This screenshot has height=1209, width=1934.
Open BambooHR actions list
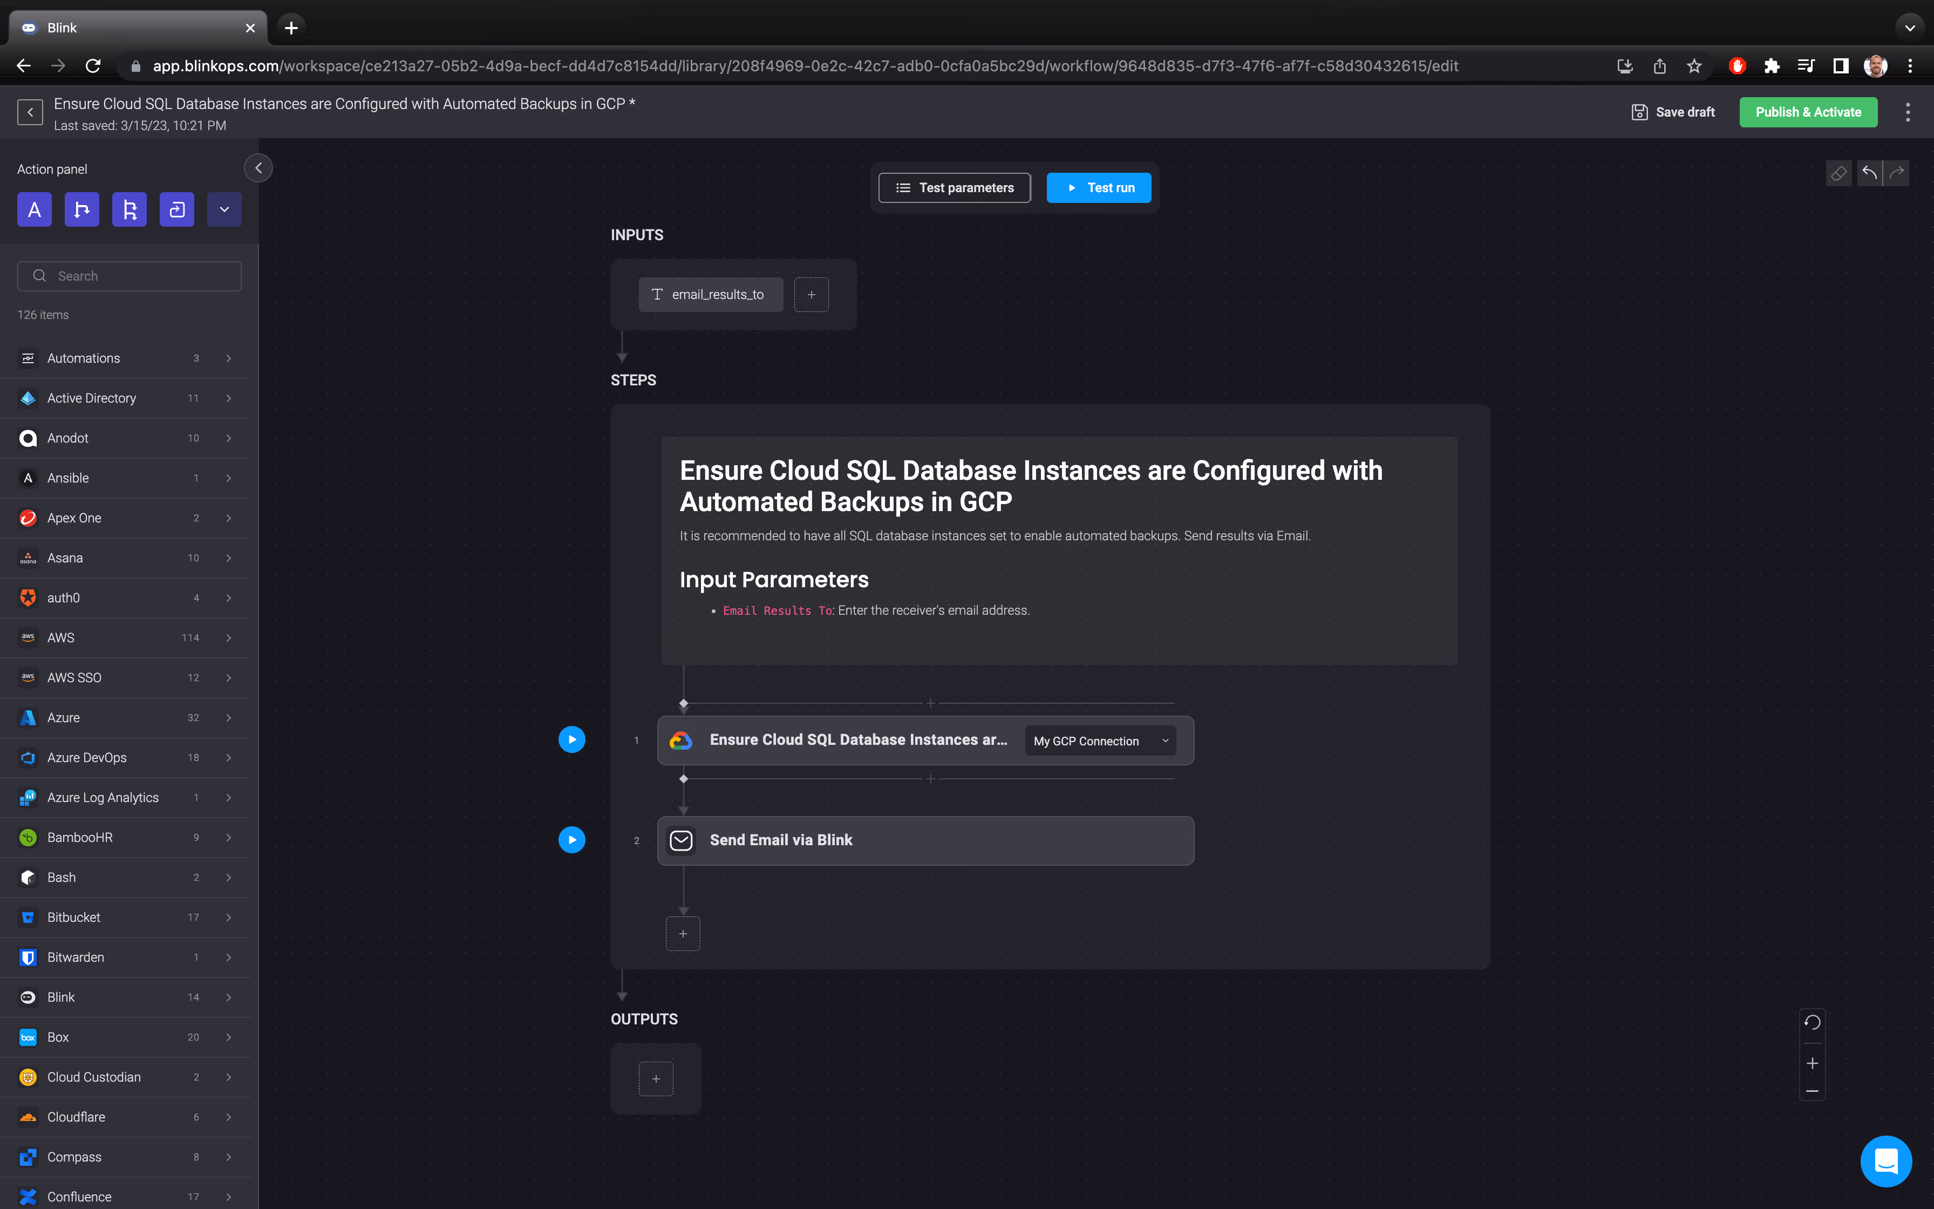(x=126, y=838)
